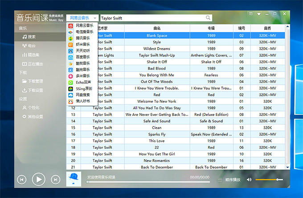Screen dimensions: 303x198
Task: Skip to previous track
Action: (x=22, y=180)
